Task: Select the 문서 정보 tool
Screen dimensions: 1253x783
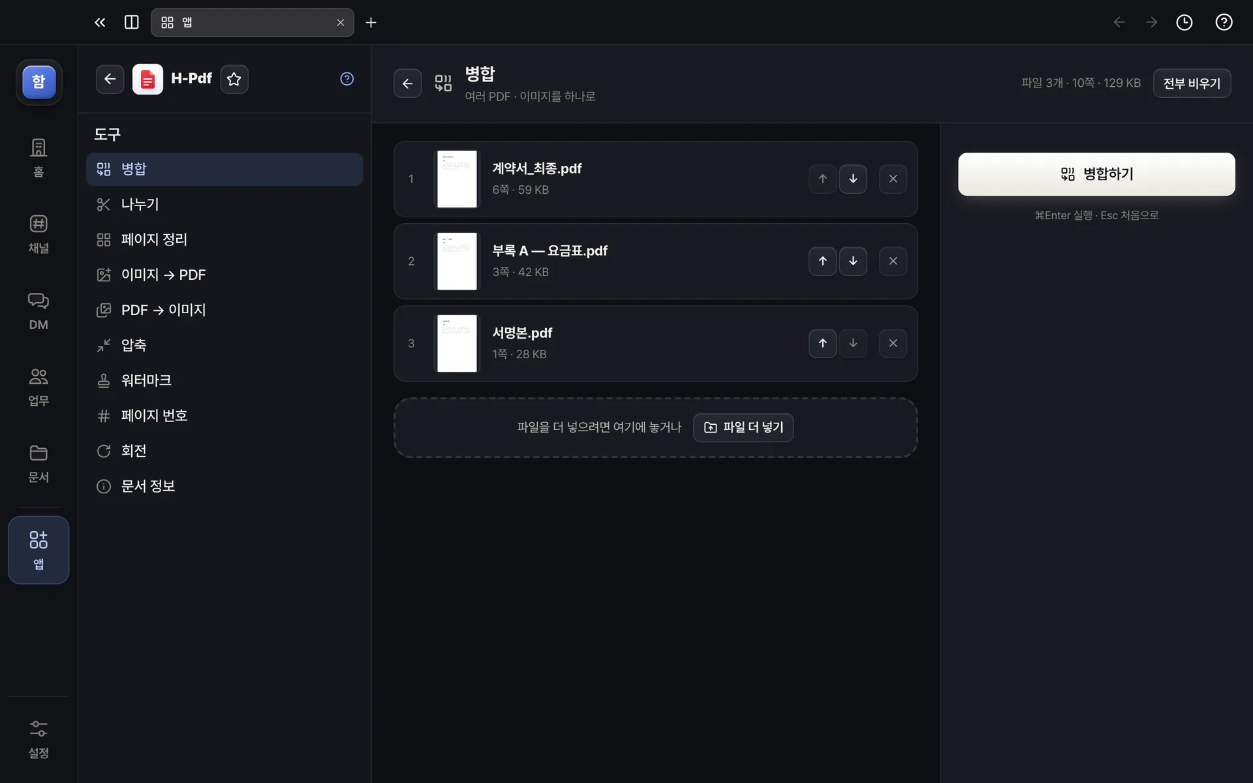Action: point(224,486)
